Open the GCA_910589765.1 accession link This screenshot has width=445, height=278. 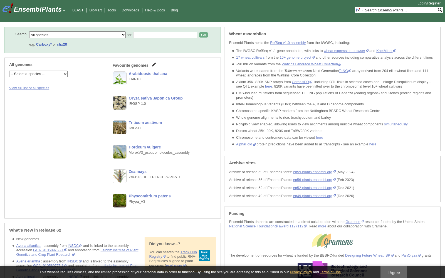tap(50, 250)
